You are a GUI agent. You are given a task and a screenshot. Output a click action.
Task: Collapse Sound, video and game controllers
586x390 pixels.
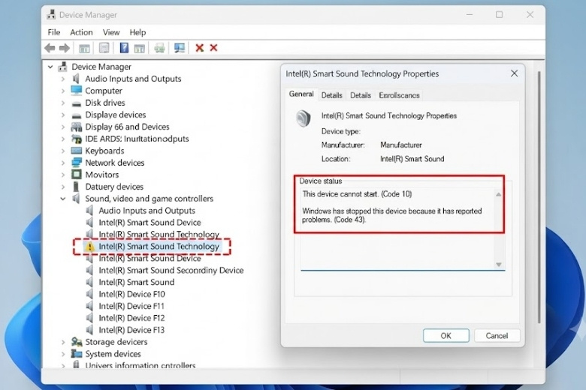point(63,199)
